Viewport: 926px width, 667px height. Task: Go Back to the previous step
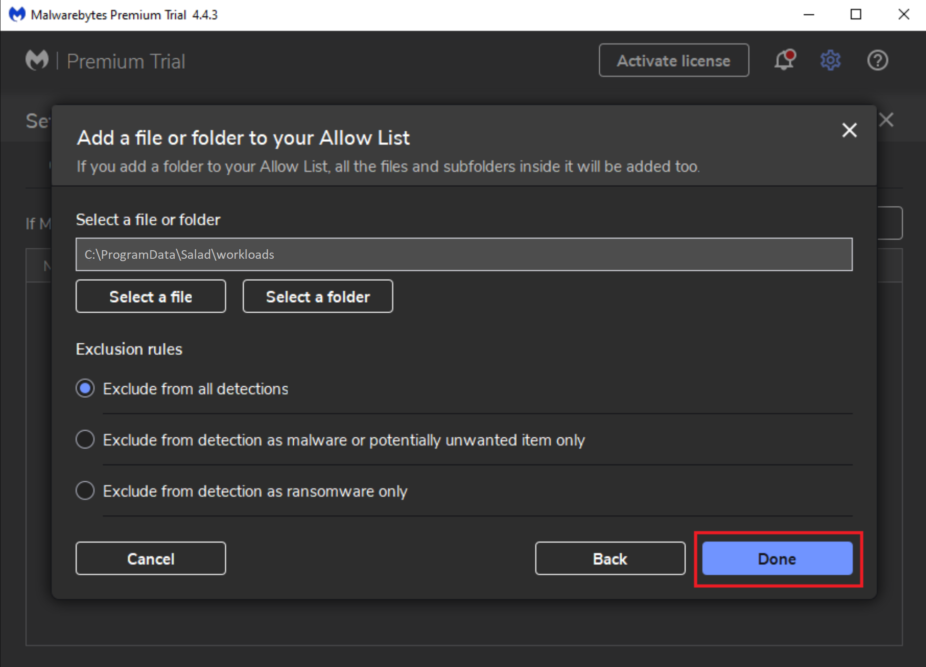coord(610,559)
